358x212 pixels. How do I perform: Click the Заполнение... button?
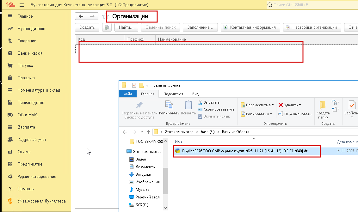[200, 27]
